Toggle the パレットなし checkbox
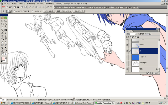This screenshot has height=105, width=168. [x=33, y=11]
